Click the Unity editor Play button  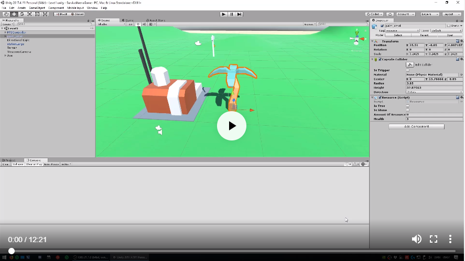click(x=224, y=14)
